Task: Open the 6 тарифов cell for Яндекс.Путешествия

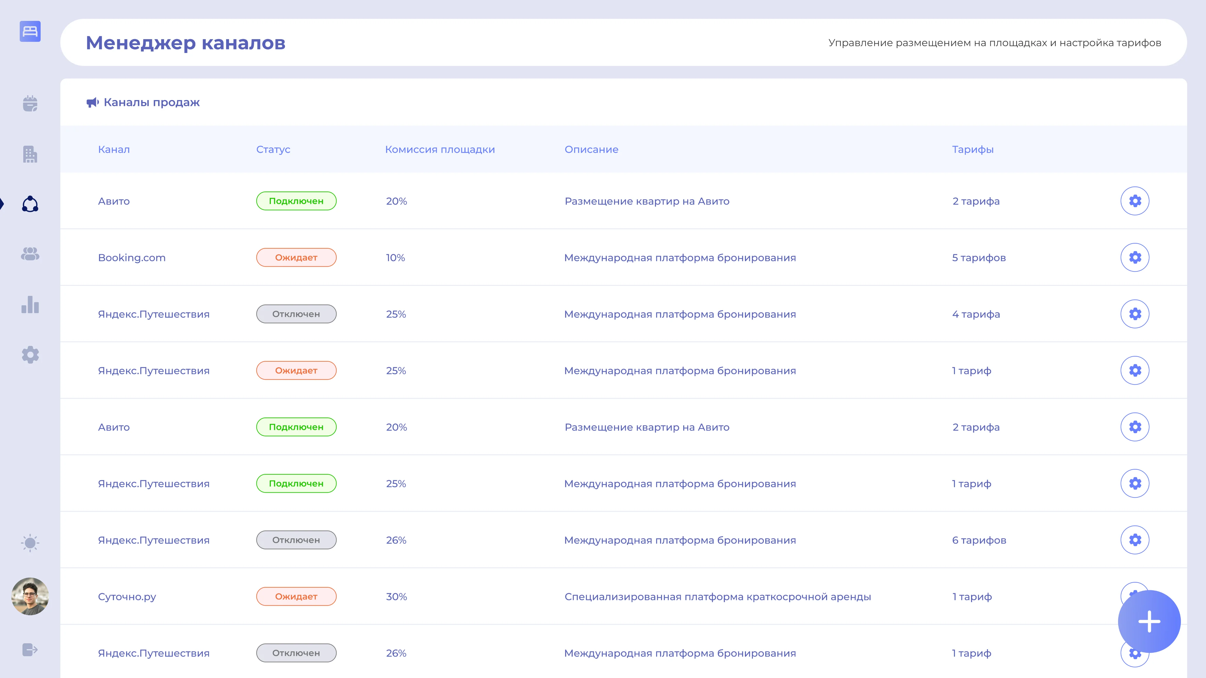Action: (978, 540)
